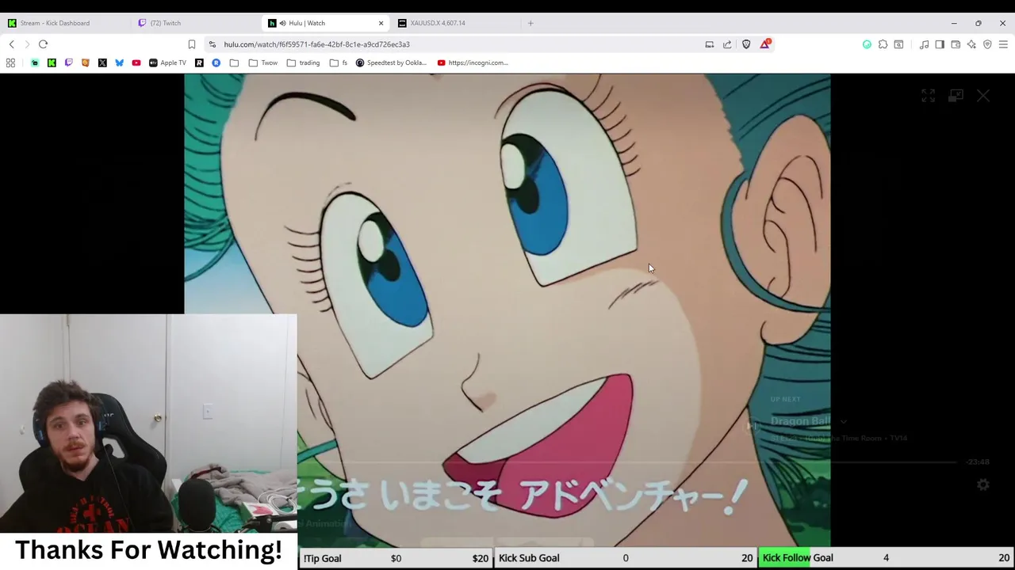Switch to the (72) Twitch tab
This screenshot has height=570, width=1015.
pos(194,23)
